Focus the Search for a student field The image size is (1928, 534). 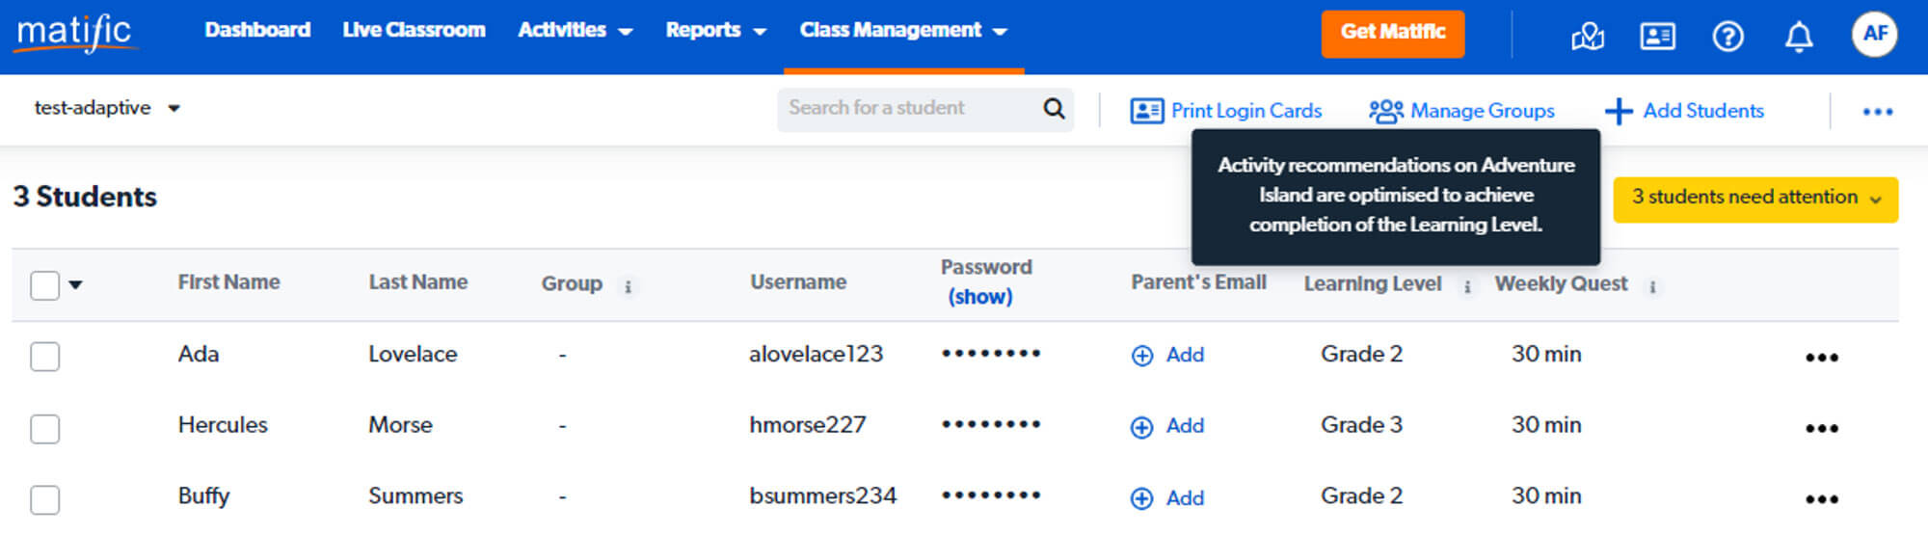coord(906,109)
